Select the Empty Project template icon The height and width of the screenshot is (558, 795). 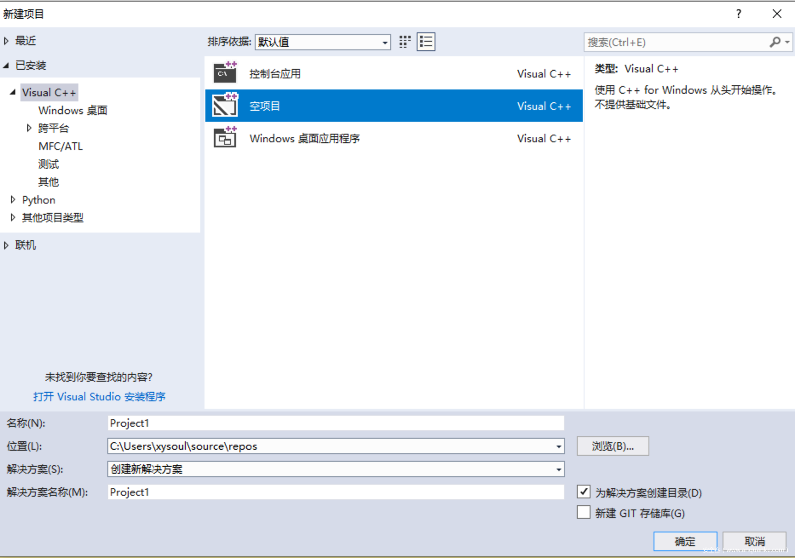pyautogui.click(x=225, y=106)
